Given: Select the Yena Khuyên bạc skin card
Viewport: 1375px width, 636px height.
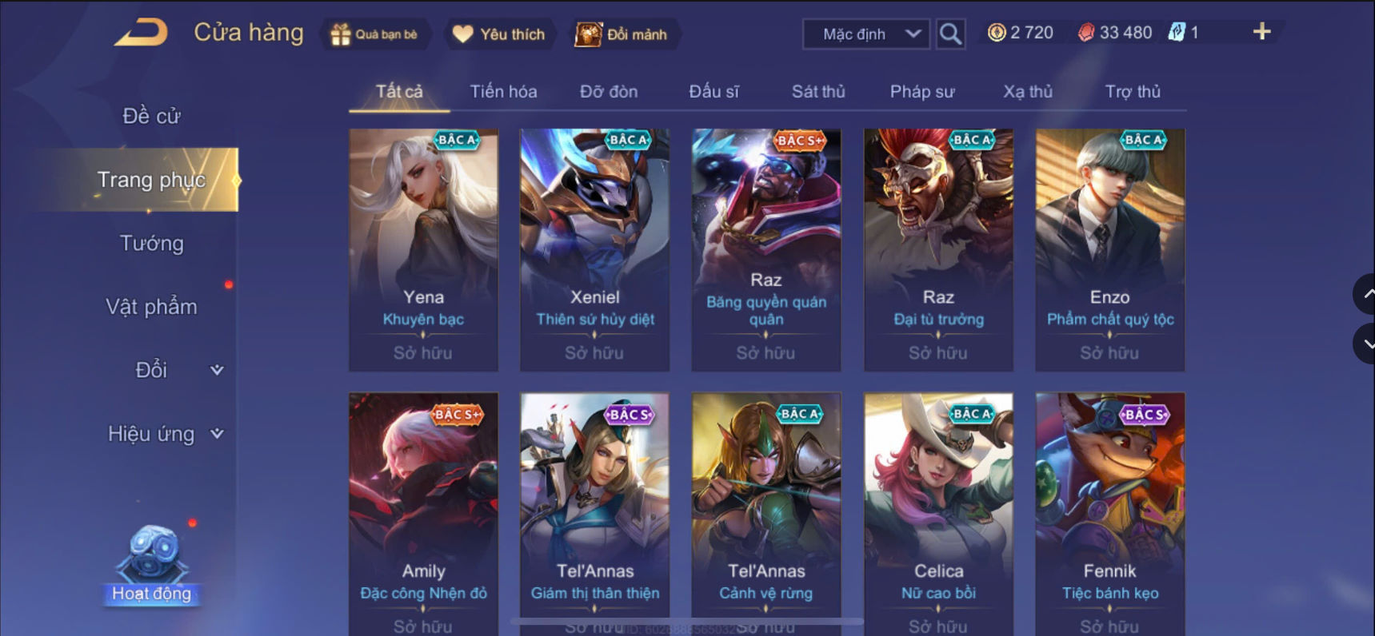Looking at the screenshot, I should [x=423, y=249].
